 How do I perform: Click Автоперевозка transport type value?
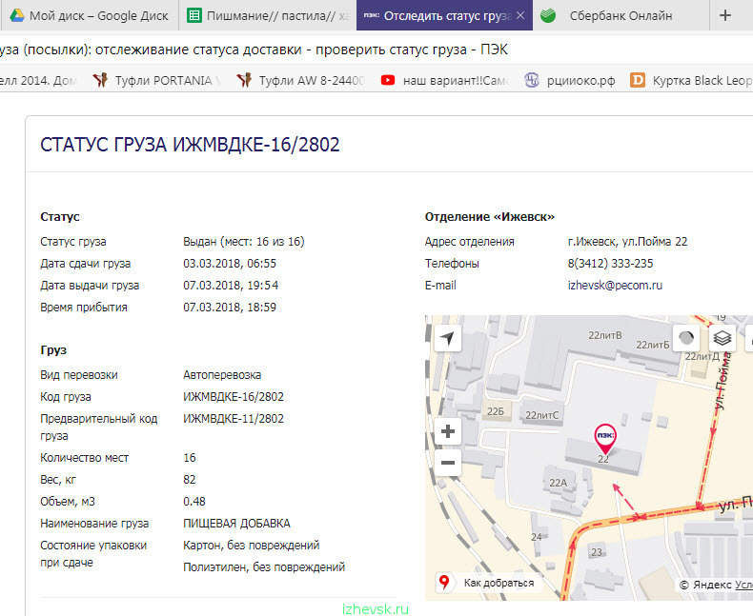pyautogui.click(x=222, y=375)
